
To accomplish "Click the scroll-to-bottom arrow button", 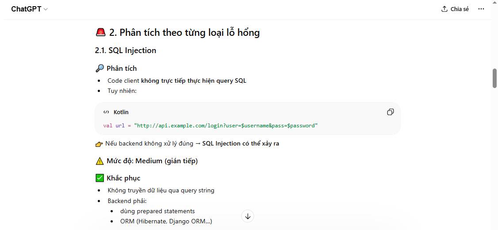I will coord(248,216).
